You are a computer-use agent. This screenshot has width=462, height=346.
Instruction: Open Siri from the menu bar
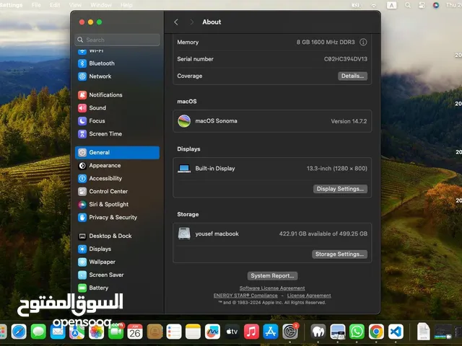[x=436, y=5]
